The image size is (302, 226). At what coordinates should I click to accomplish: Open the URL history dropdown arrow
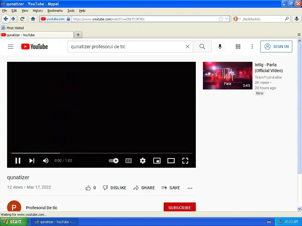point(227,19)
